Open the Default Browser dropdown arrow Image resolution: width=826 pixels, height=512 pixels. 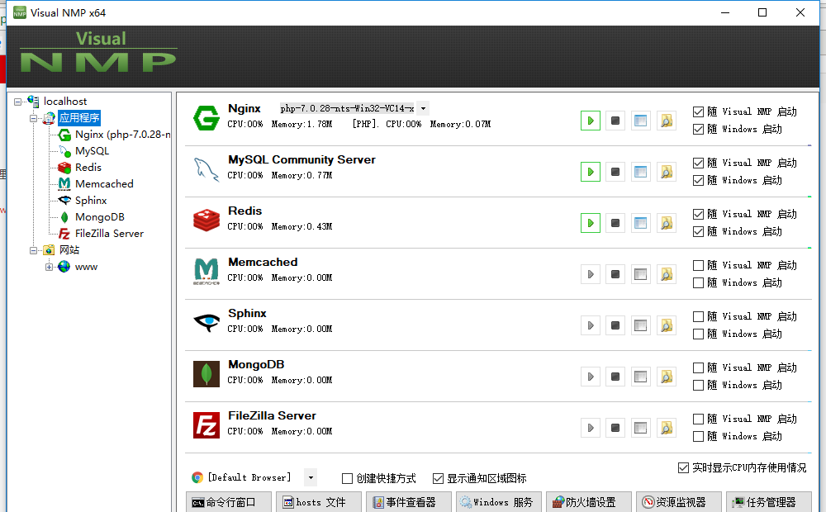coord(311,478)
